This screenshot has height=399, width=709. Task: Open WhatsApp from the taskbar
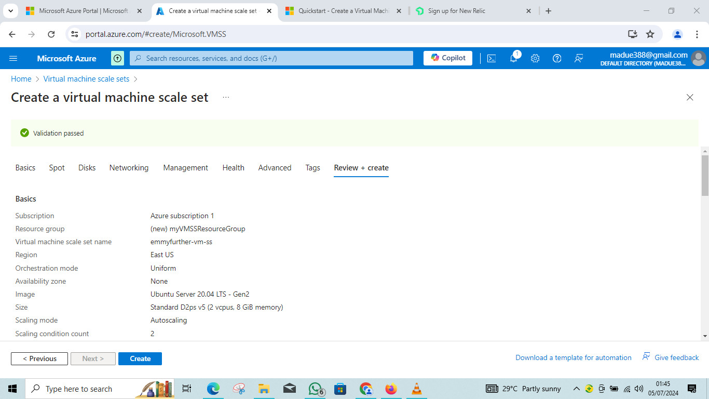316,389
